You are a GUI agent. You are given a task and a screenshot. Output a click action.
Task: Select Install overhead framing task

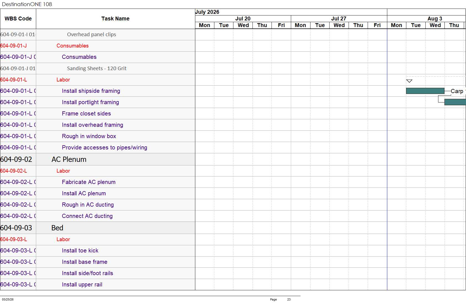click(x=93, y=125)
